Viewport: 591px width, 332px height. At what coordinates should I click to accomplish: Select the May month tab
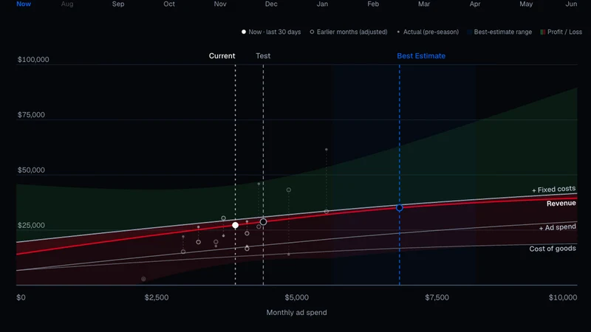click(x=526, y=4)
